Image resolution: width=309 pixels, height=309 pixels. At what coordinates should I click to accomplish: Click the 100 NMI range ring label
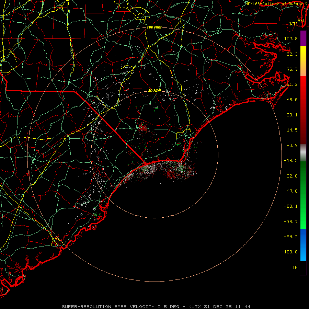(154, 27)
